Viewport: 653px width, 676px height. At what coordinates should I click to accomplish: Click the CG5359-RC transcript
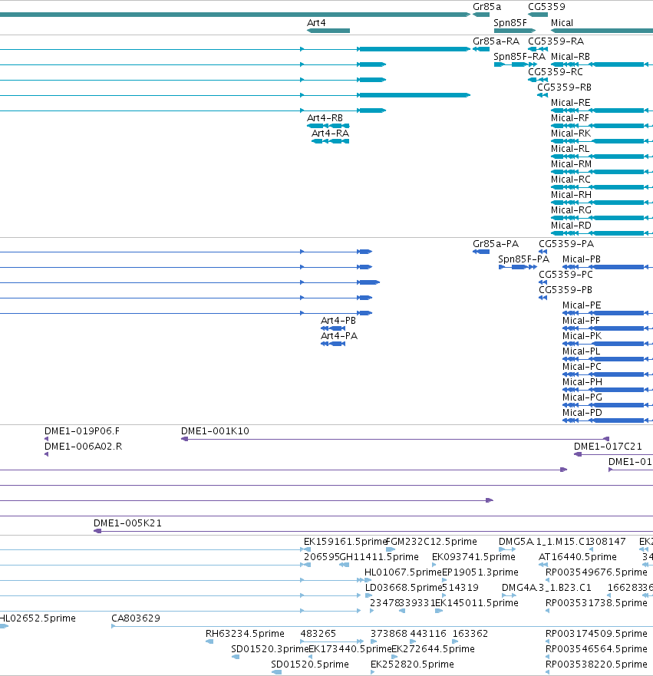pyautogui.click(x=538, y=80)
